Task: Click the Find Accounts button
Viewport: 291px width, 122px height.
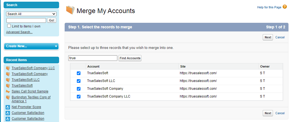Action: coord(130,58)
